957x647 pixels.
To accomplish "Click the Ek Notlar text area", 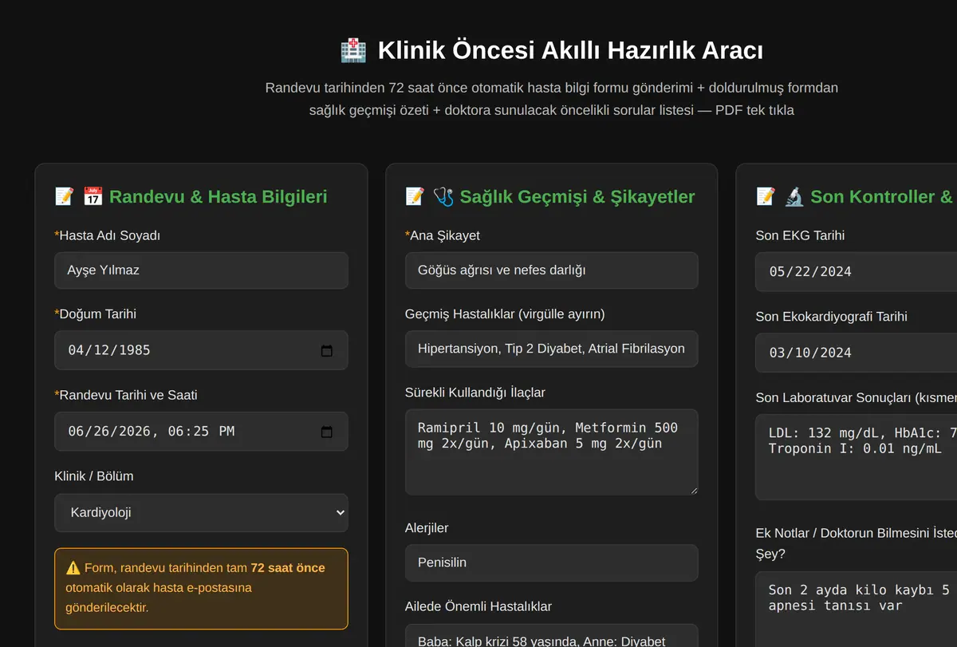I will tap(857, 609).
